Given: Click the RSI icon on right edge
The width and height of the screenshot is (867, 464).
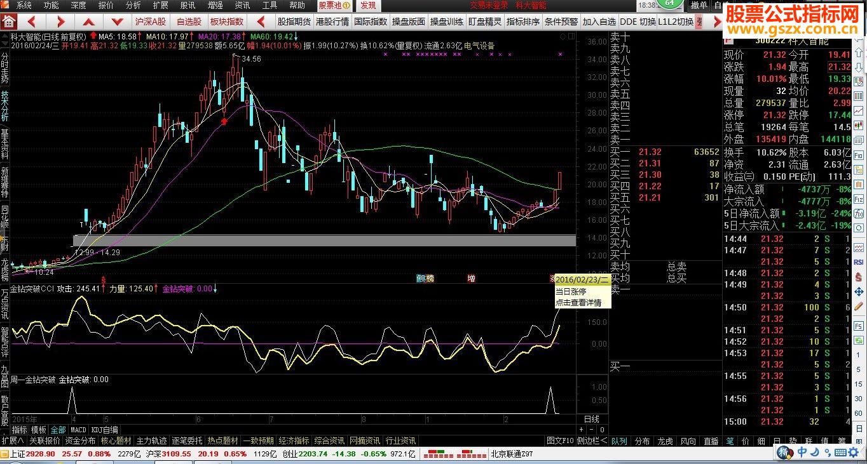Looking at the screenshot, I should coord(859,262).
